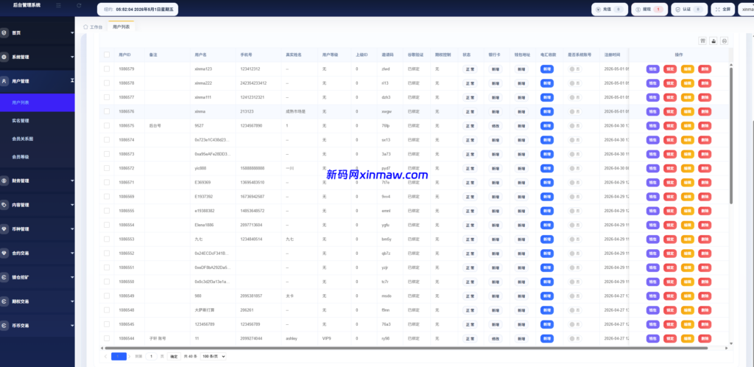Expand the 币种管理 menu arrow
The height and width of the screenshot is (367, 754).
point(72,229)
